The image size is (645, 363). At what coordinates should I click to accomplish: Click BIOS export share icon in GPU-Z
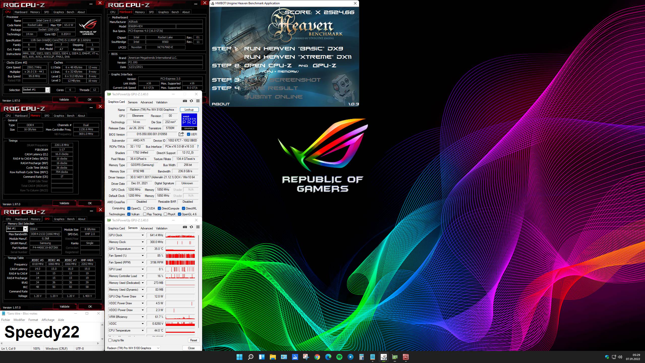tap(181, 134)
